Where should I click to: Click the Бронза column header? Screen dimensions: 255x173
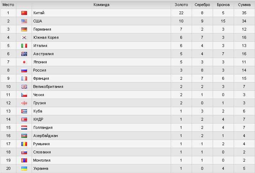223,5
